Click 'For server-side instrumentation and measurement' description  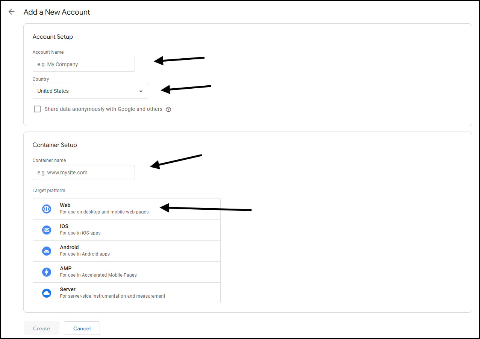coord(113,296)
